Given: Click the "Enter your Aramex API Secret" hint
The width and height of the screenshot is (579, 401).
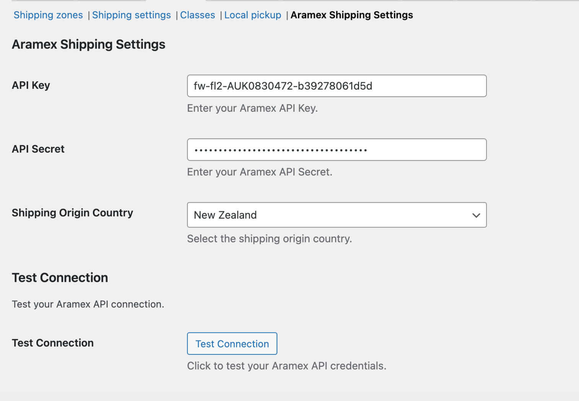Looking at the screenshot, I should (260, 172).
